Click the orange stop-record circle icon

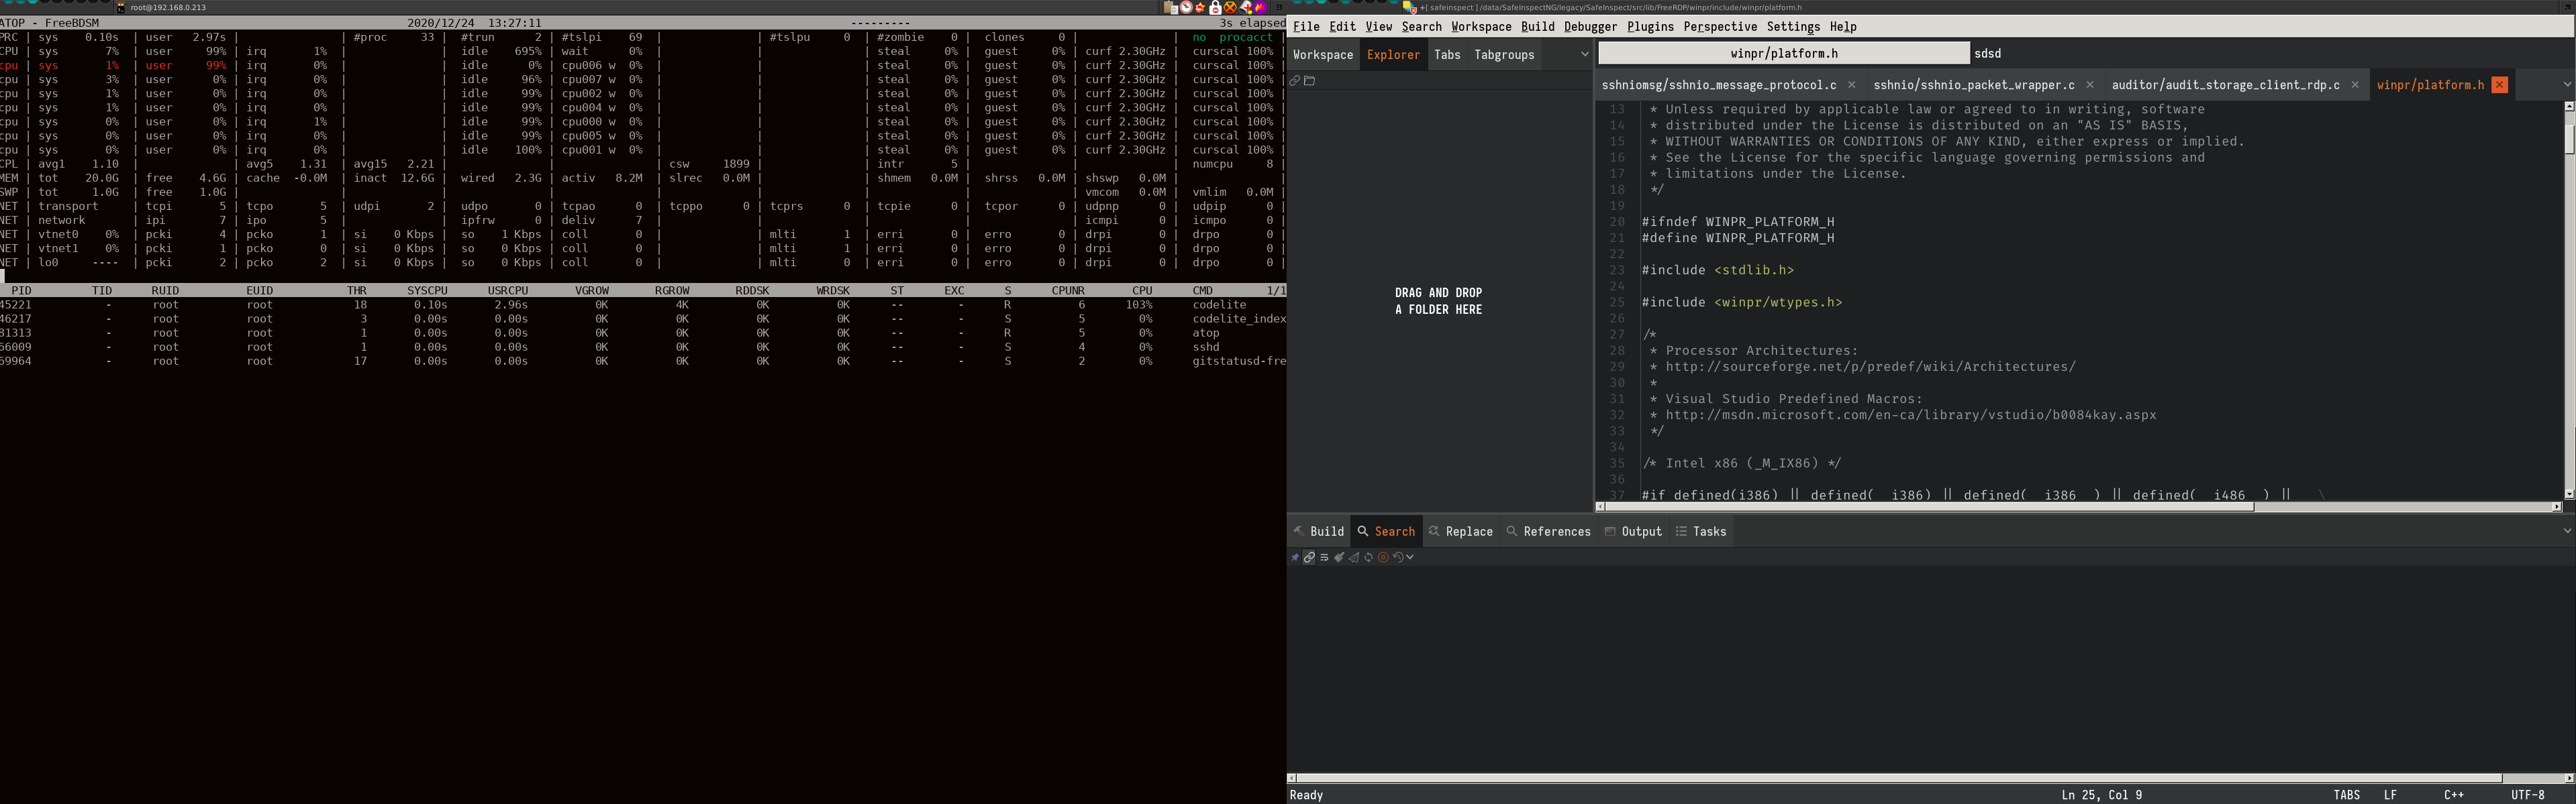1384,557
